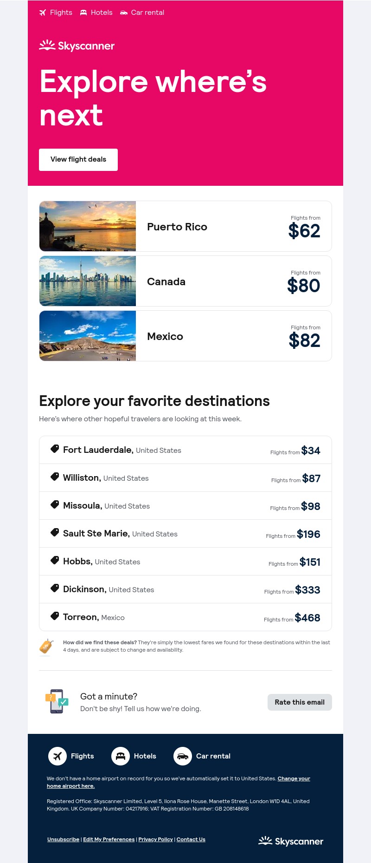Open the Mexico flights from $82 card
This screenshot has height=863, width=371.
tap(185, 336)
